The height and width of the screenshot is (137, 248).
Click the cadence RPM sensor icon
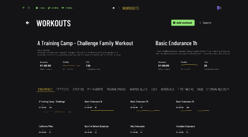tap(49, 8)
